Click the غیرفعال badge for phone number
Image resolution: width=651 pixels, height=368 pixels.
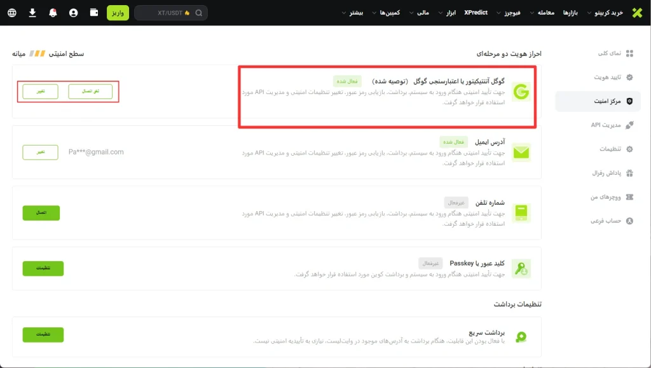click(x=456, y=203)
